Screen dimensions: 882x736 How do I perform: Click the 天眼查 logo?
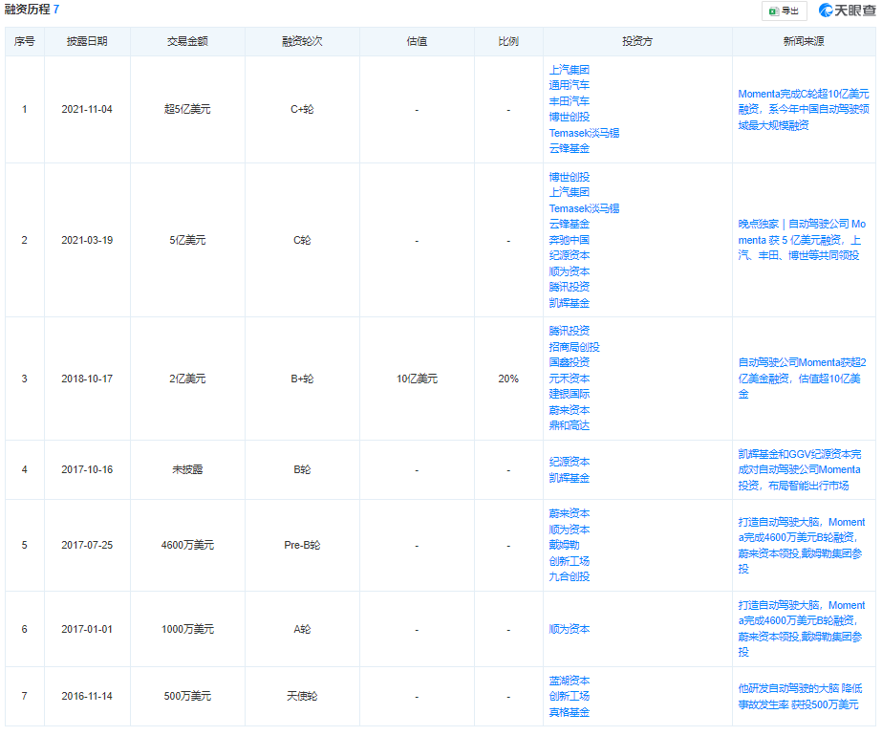click(x=847, y=11)
